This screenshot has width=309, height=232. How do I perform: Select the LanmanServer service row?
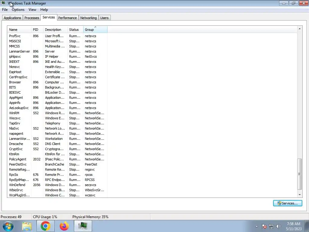(x=57, y=51)
